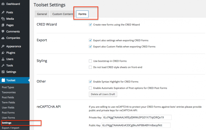Screen dimensions: 206x130
Task: Open Export / Import submenu link
Action: 10,128
